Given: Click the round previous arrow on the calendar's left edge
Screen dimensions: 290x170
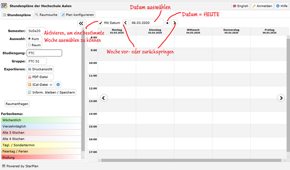Looking at the screenshot, I should pyautogui.click(x=104, y=98).
